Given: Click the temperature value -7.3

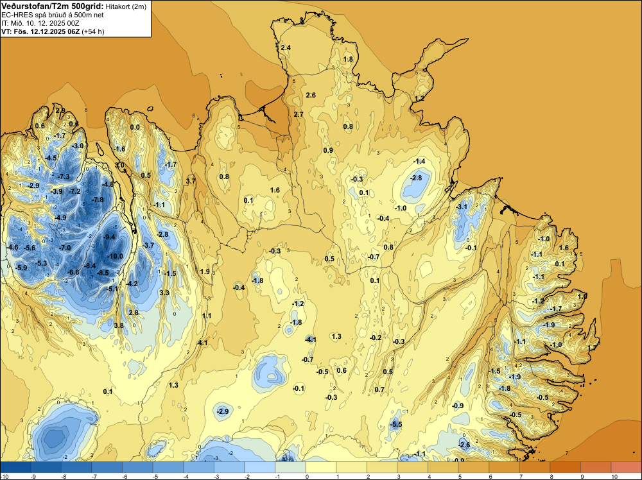Looking at the screenshot, I should [64, 176].
